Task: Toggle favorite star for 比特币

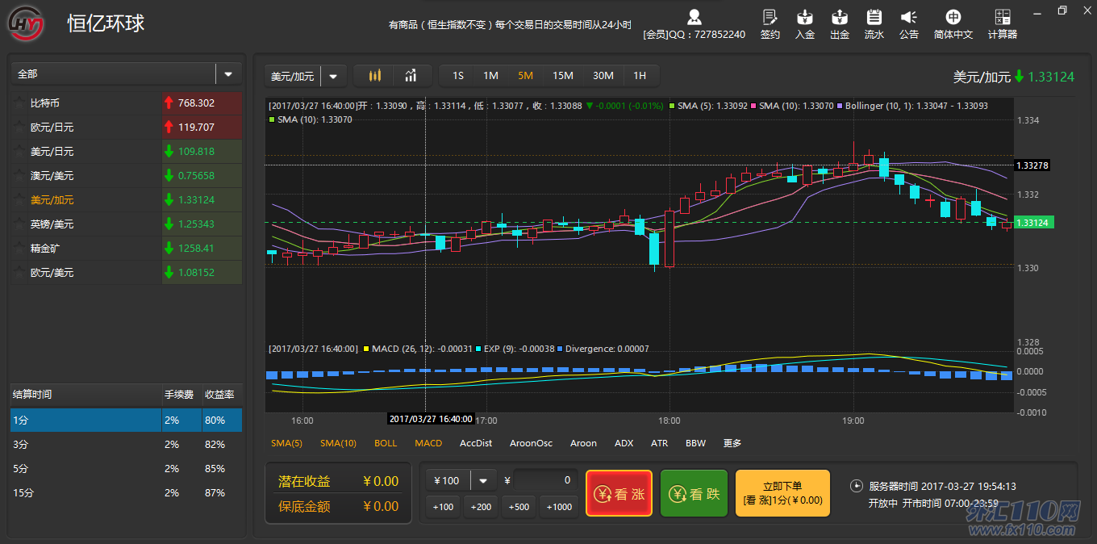Action: (x=19, y=103)
